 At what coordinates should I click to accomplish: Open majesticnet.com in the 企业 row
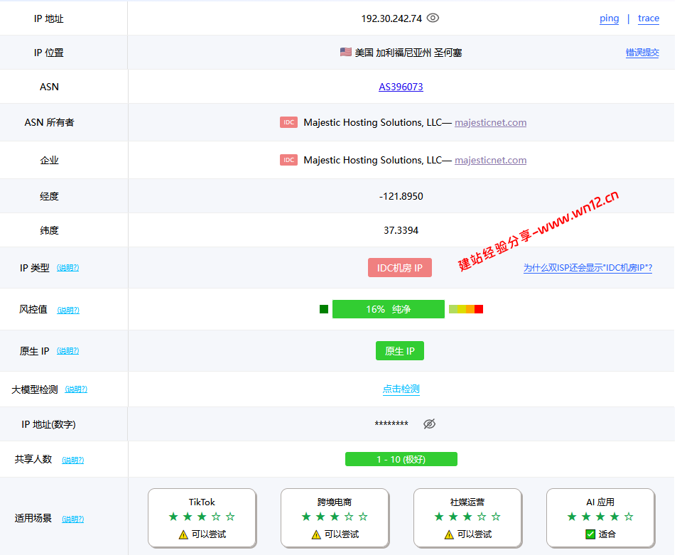490,160
